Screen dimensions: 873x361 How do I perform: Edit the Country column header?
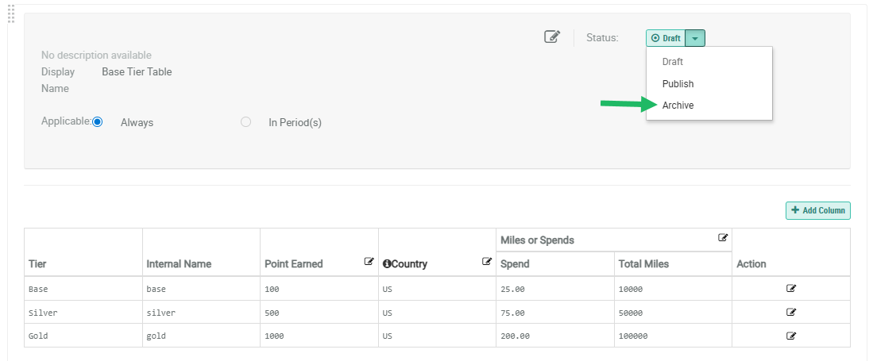point(487,261)
